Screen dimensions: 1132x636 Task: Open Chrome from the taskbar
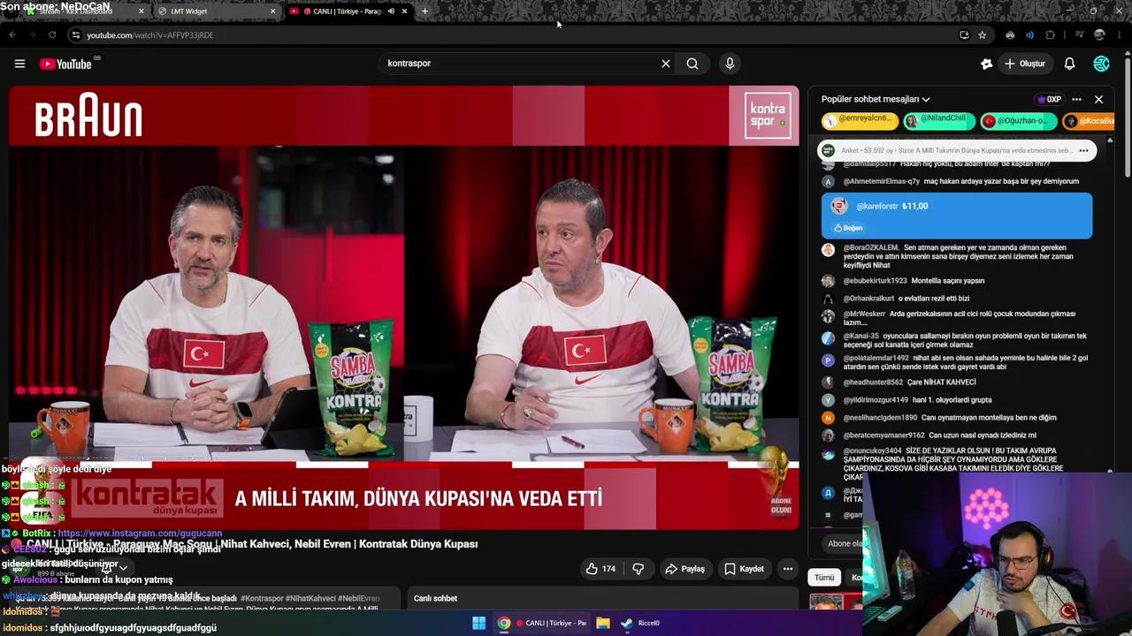pos(503,623)
